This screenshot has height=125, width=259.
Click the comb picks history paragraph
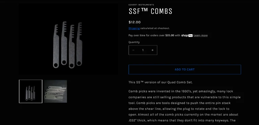coord(184,106)
